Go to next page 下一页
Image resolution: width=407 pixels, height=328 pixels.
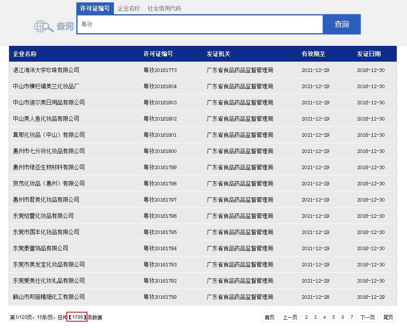coord(367,317)
